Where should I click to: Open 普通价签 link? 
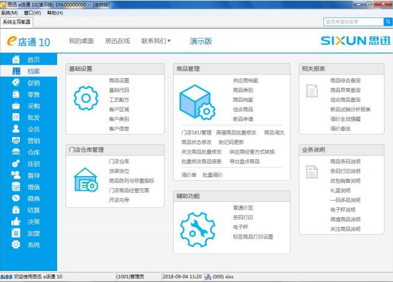pyautogui.click(x=243, y=208)
